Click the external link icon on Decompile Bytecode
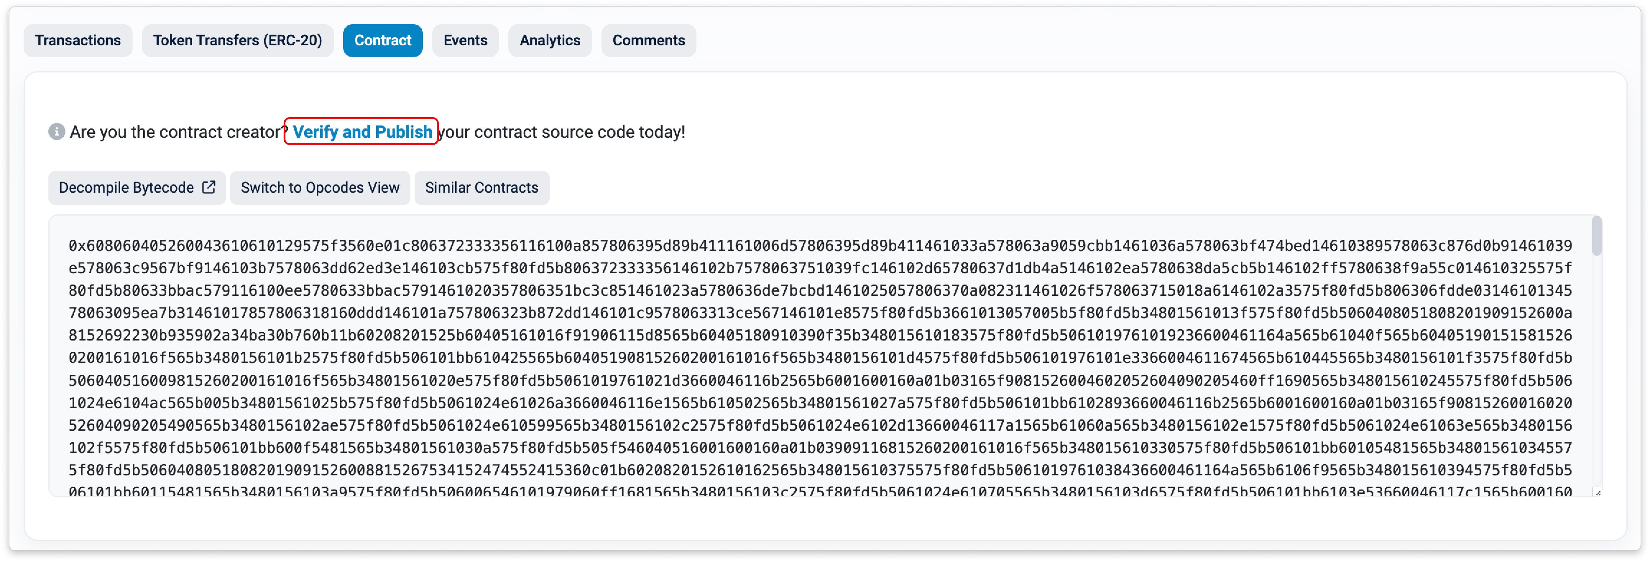This screenshot has height=562, width=1650. pos(209,188)
